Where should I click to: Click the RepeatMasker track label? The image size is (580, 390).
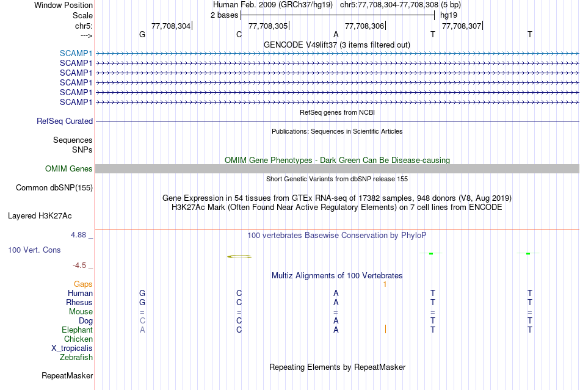[x=67, y=375]
